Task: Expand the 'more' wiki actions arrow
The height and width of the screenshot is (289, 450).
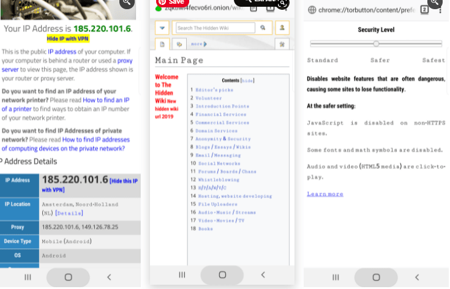Action: (x=199, y=44)
